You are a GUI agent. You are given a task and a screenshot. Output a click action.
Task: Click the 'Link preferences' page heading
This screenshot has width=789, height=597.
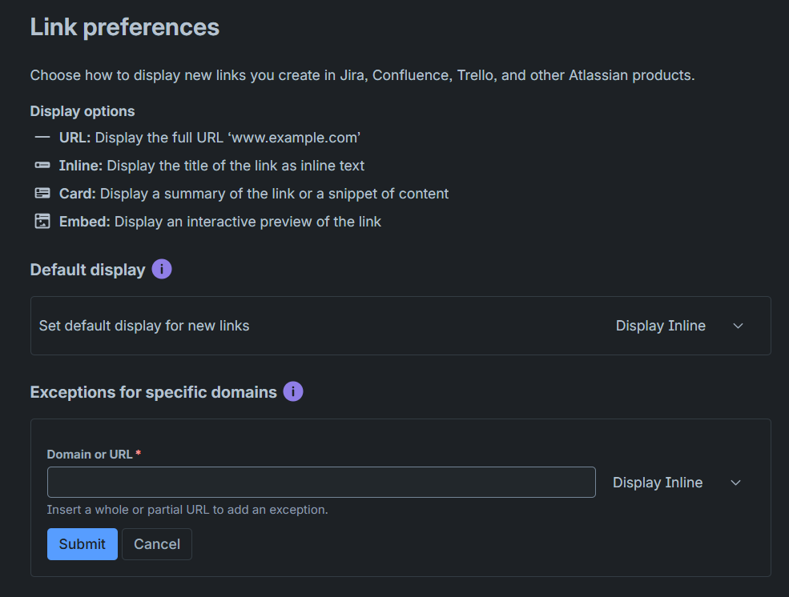(x=125, y=27)
